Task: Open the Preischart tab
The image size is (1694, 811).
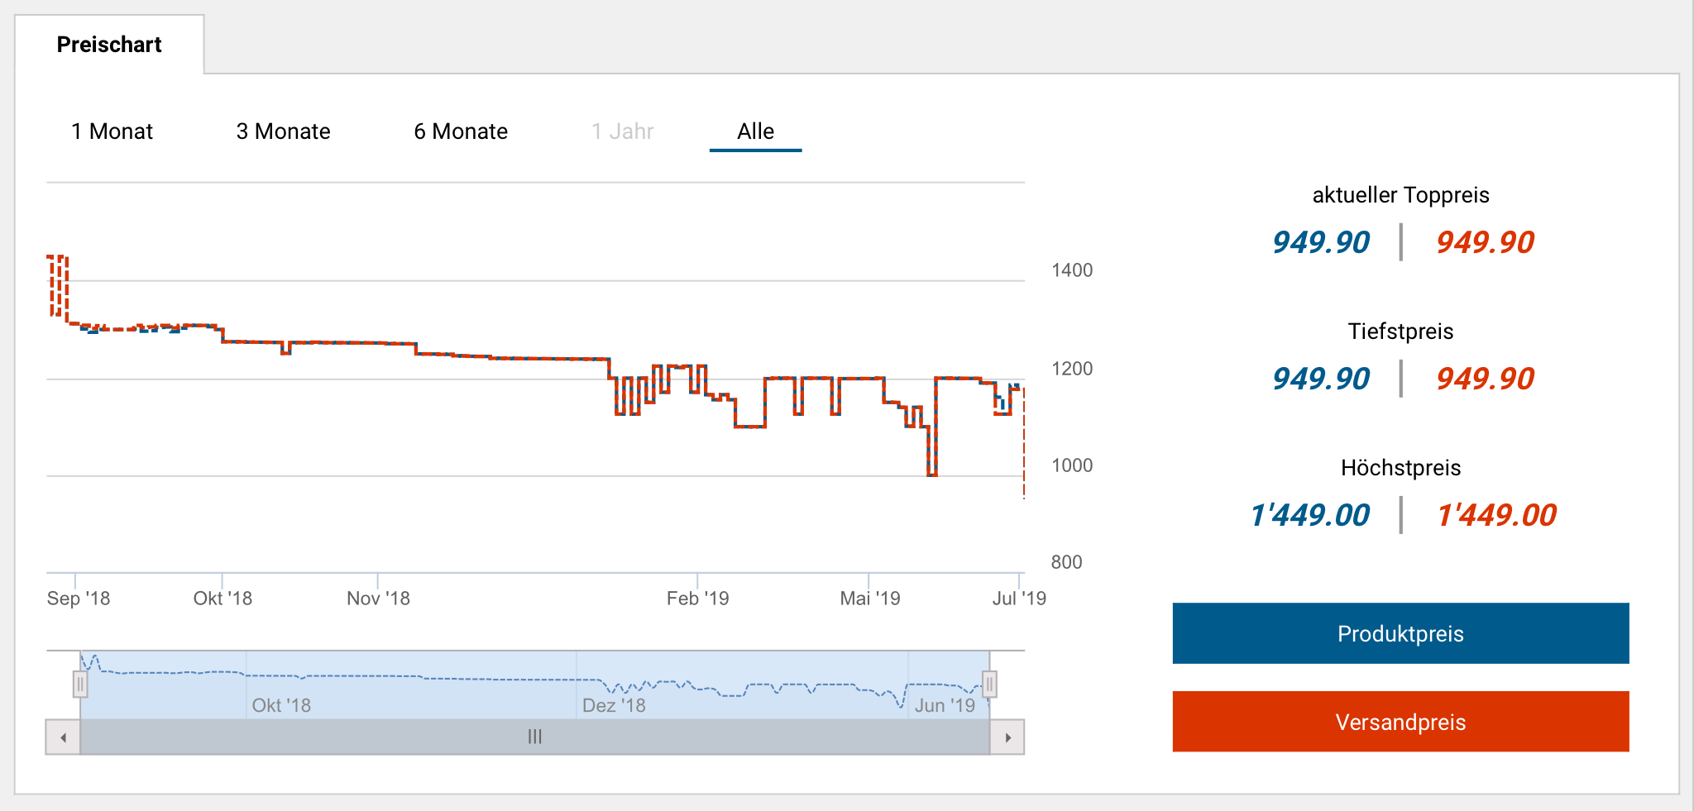Action: 109,45
